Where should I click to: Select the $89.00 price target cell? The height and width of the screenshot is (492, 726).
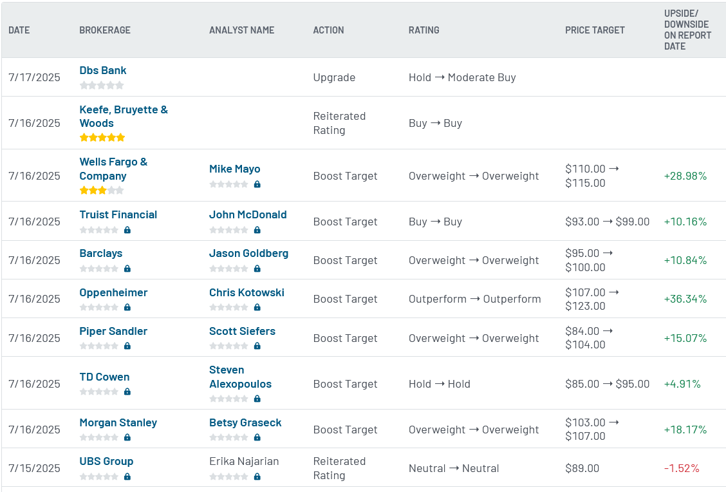pyautogui.click(x=582, y=468)
